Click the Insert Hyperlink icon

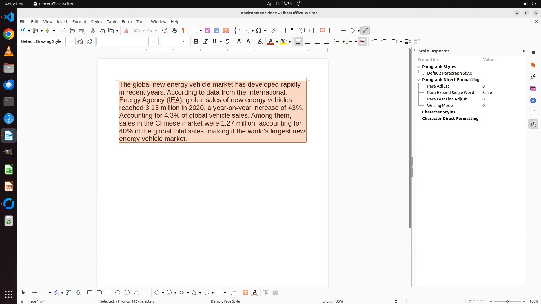pos(274,31)
